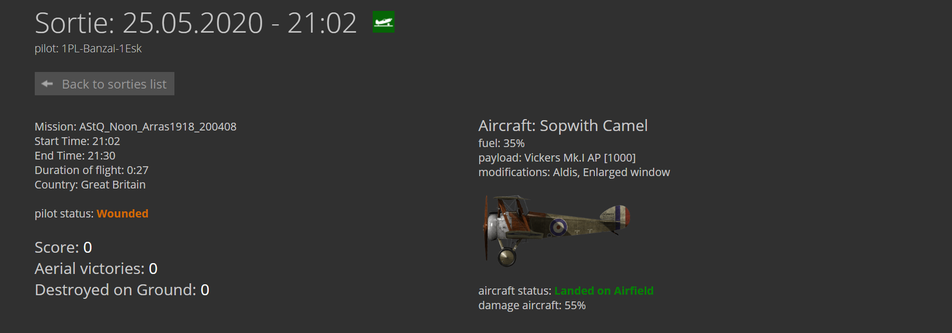Click the Duration of flight 0:27 line
Viewport: 952px width, 333px height.
91,170
